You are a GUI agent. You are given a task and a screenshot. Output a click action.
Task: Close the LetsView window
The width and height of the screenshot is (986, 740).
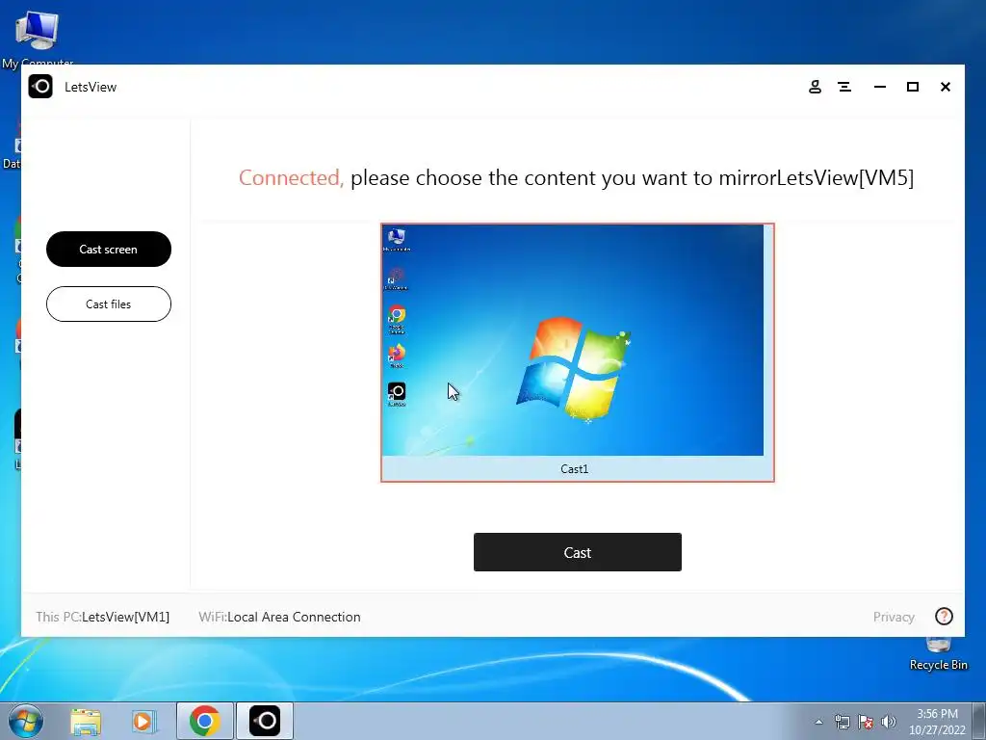946,87
